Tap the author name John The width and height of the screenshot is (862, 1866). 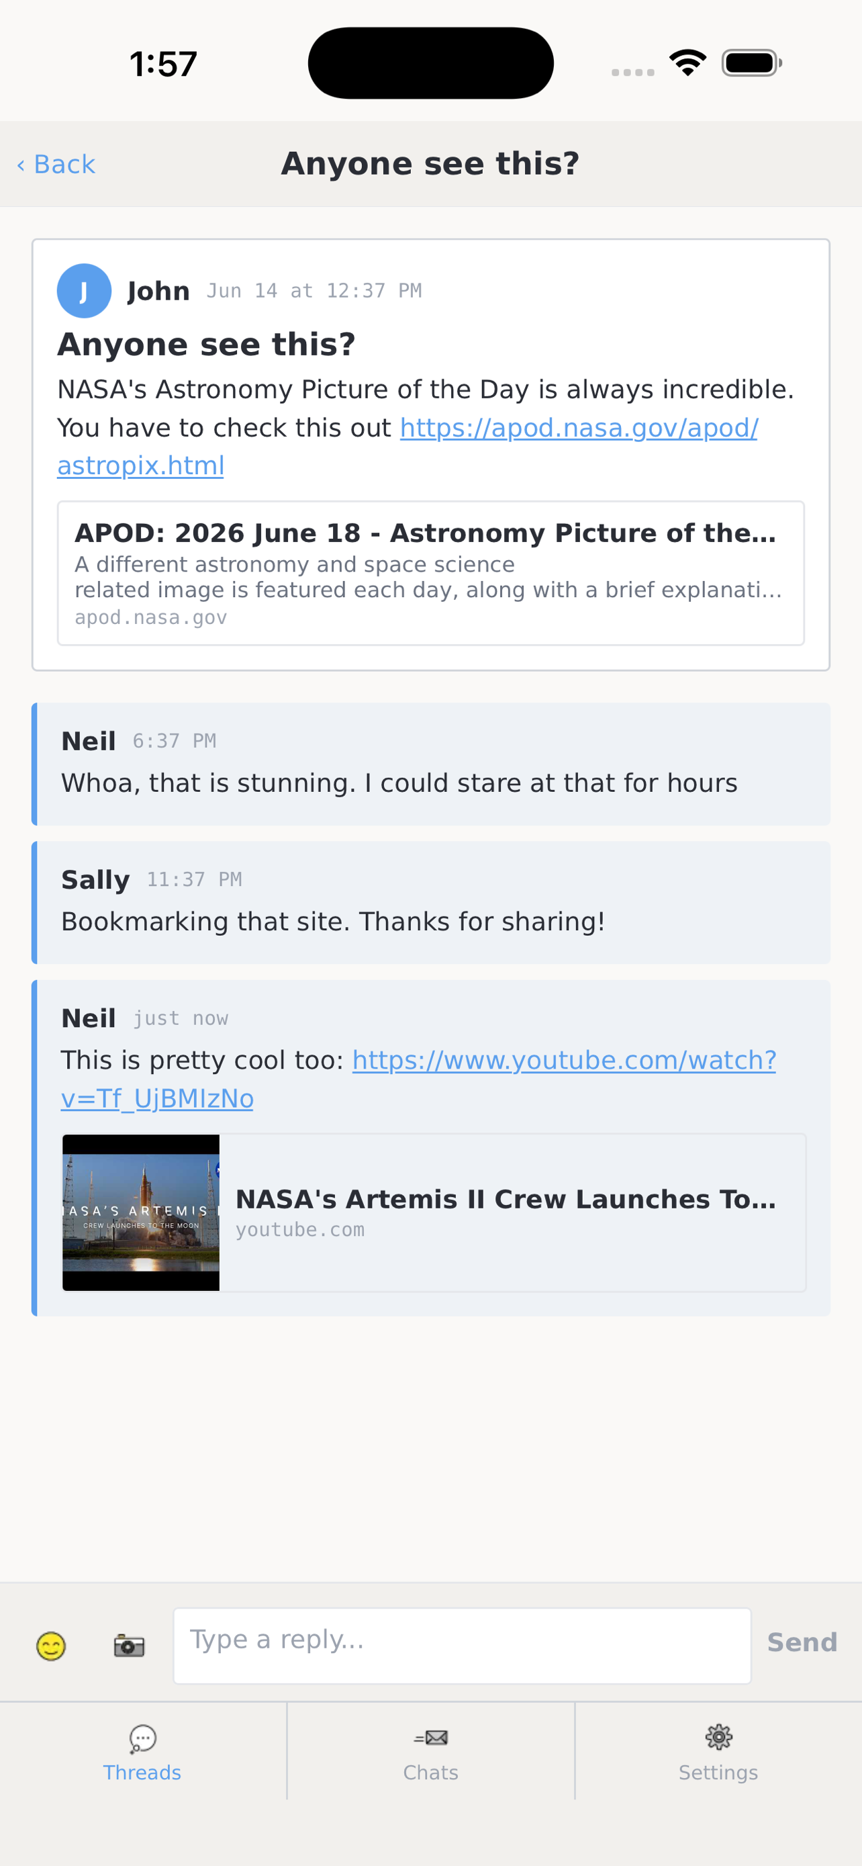point(158,292)
